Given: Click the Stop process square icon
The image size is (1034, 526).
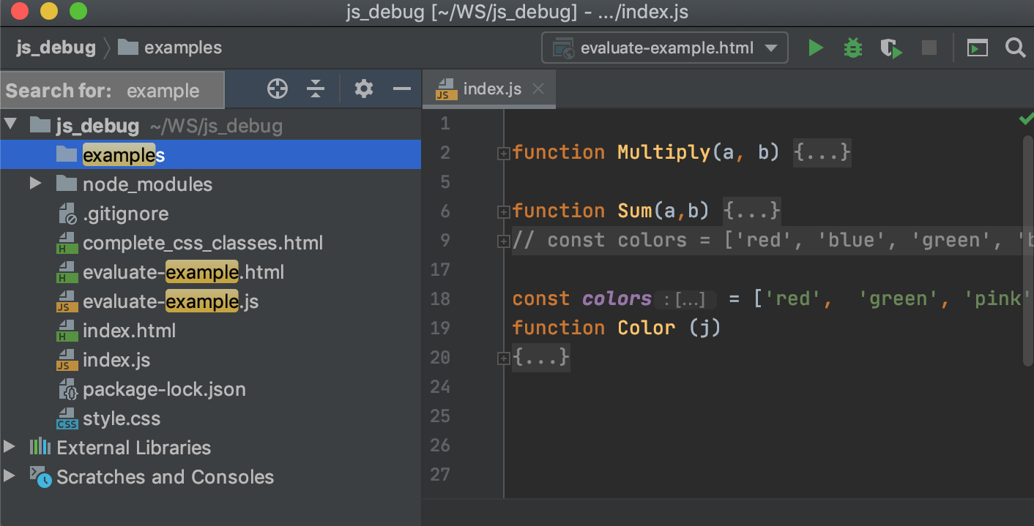Looking at the screenshot, I should coord(929,48).
